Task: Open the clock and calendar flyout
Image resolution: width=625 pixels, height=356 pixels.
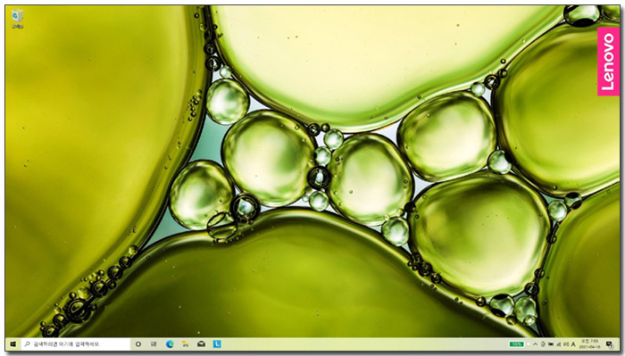Action: [x=590, y=344]
